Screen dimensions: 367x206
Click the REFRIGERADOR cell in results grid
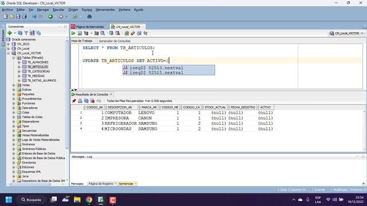[120, 124]
